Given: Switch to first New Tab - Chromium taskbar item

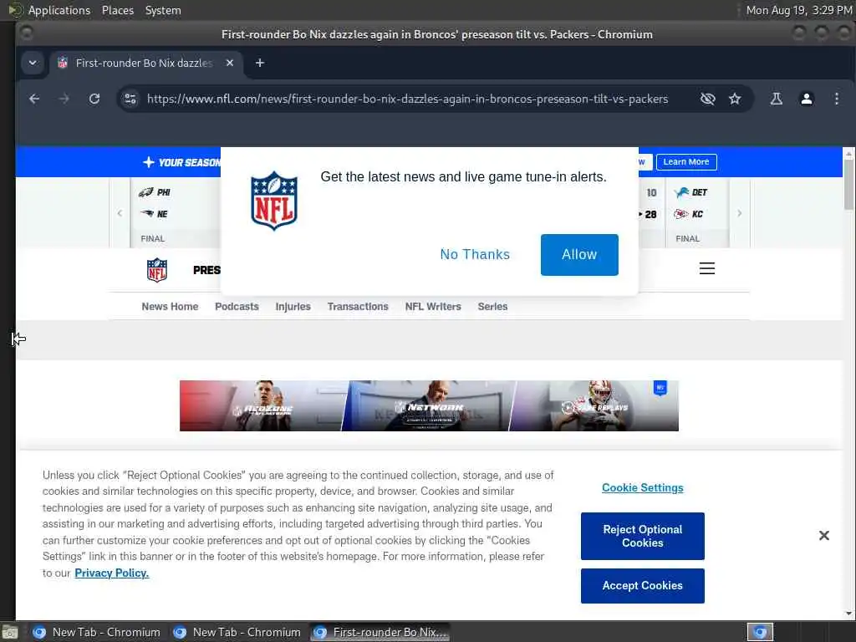Looking at the screenshot, I should 97,632.
